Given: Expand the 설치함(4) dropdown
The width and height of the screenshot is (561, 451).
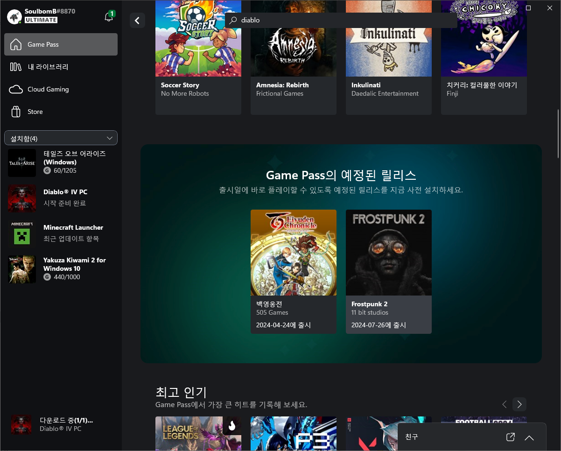Looking at the screenshot, I should (x=61, y=138).
